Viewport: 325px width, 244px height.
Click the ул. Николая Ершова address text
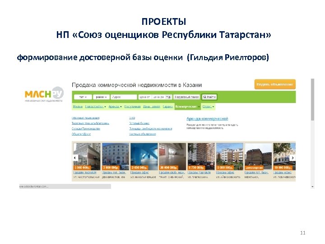[143, 177]
